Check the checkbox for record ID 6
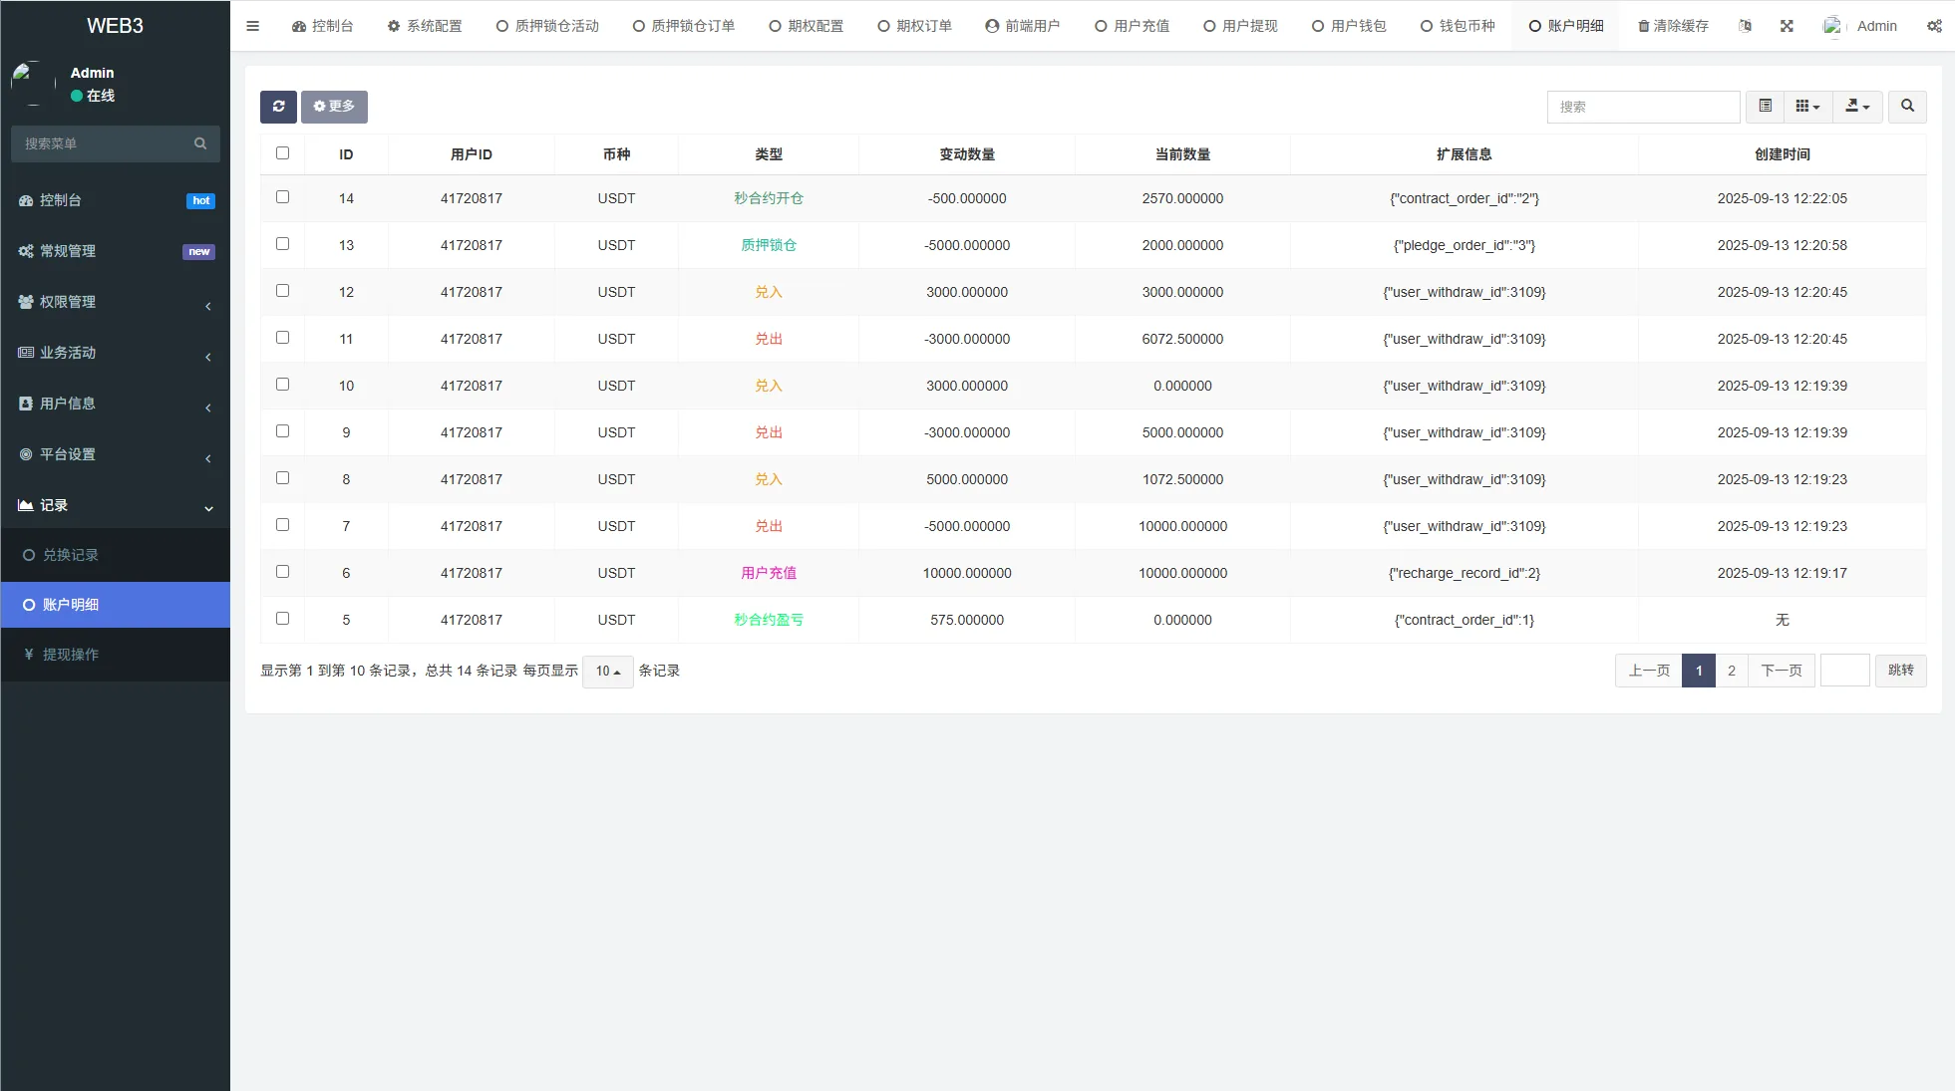Viewport: 1955px width, 1091px height. pyautogui.click(x=283, y=572)
